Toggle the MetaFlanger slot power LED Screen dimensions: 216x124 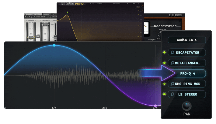click(164, 63)
